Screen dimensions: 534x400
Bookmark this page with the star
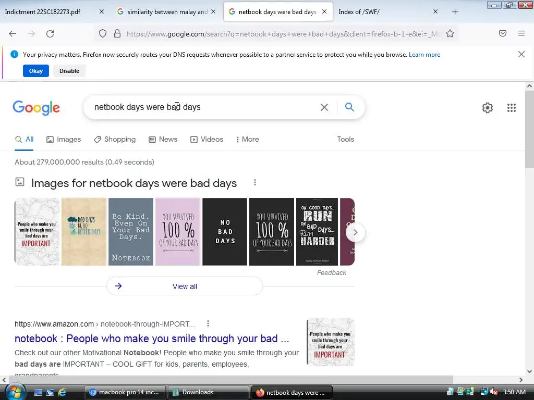click(x=450, y=33)
